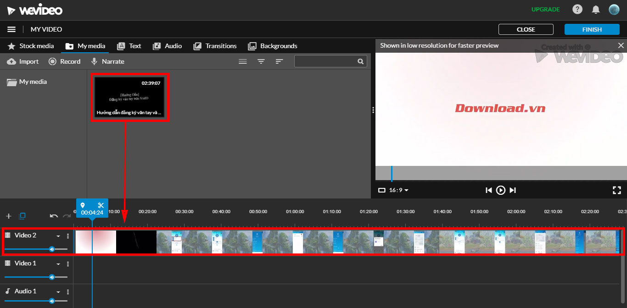The height and width of the screenshot is (308, 627).
Task: Click the Import button
Action: click(x=23, y=61)
